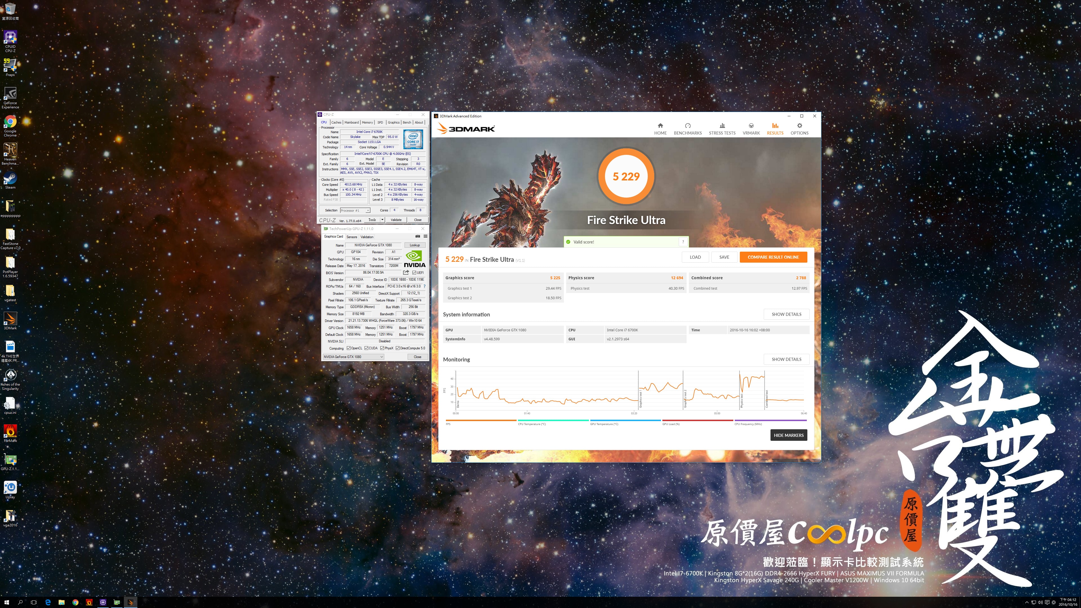Toggle the UEFI checkbox in GPU-Z

[x=414, y=273]
